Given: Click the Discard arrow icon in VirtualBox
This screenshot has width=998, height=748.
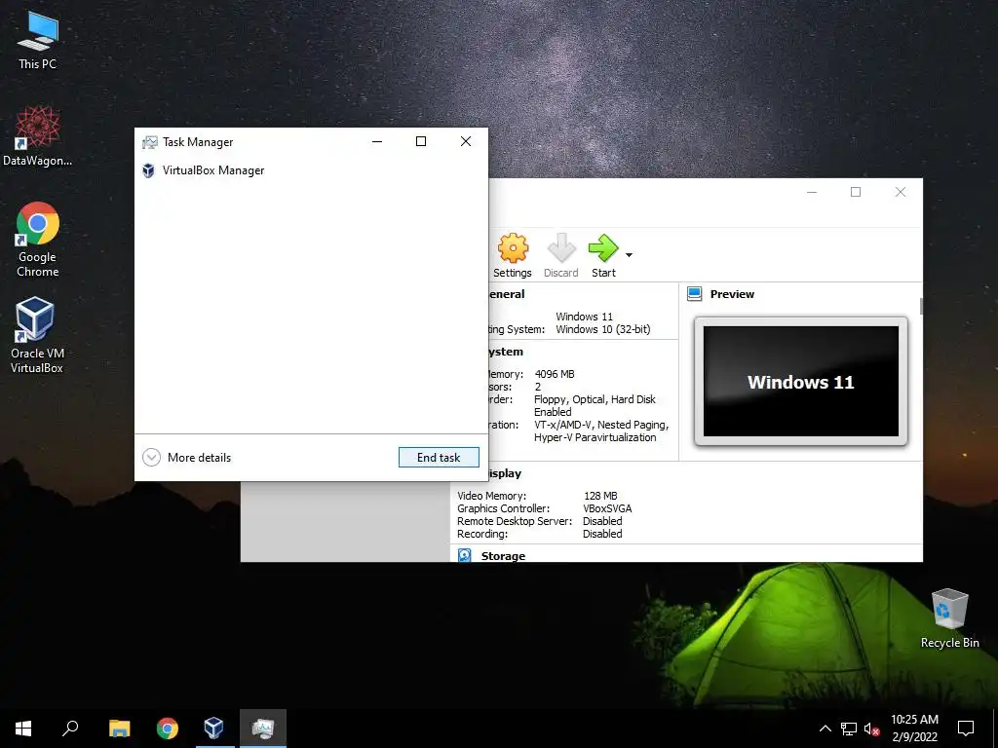Looking at the screenshot, I should pyautogui.click(x=560, y=248).
